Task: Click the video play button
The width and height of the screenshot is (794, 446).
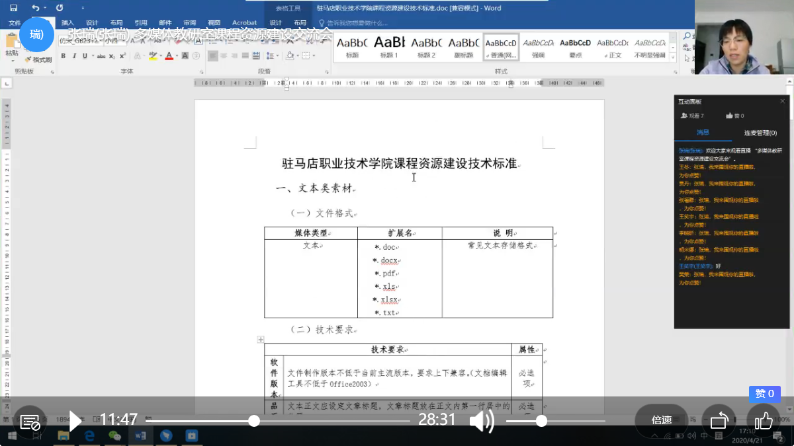Action: coord(75,420)
